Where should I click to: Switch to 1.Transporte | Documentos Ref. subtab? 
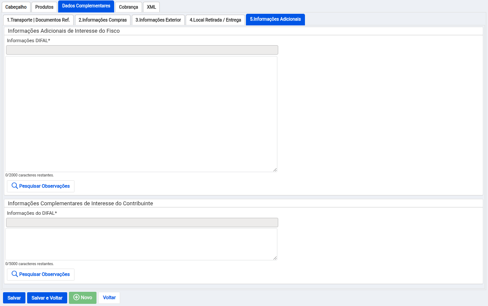point(38,20)
